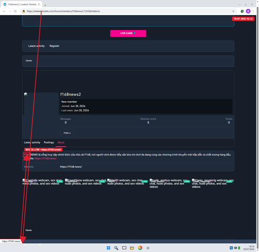Screen dimensions: 259x252
Task: Open the extensions puzzle icon
Action: click(x=242, y=11)
